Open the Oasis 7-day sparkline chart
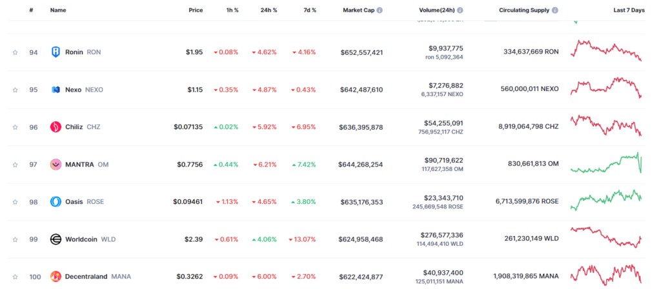 [x=606, y=200]
